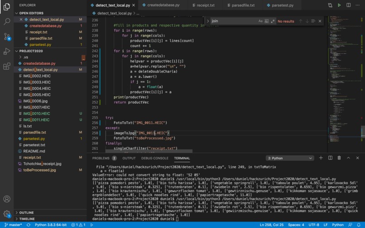Toggle Use Regular Expression in find widget
The image size is (365, 228).
click(x=273, y=21)
